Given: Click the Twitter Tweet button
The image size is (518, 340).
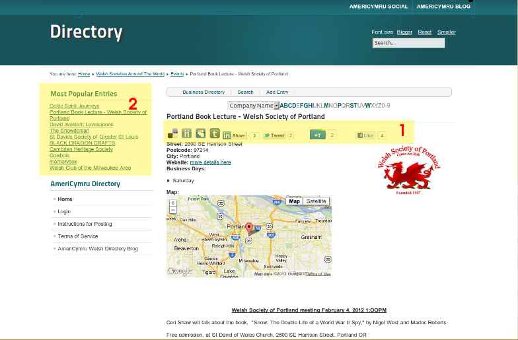Looking at the screenshot, I should click(275, 135).
